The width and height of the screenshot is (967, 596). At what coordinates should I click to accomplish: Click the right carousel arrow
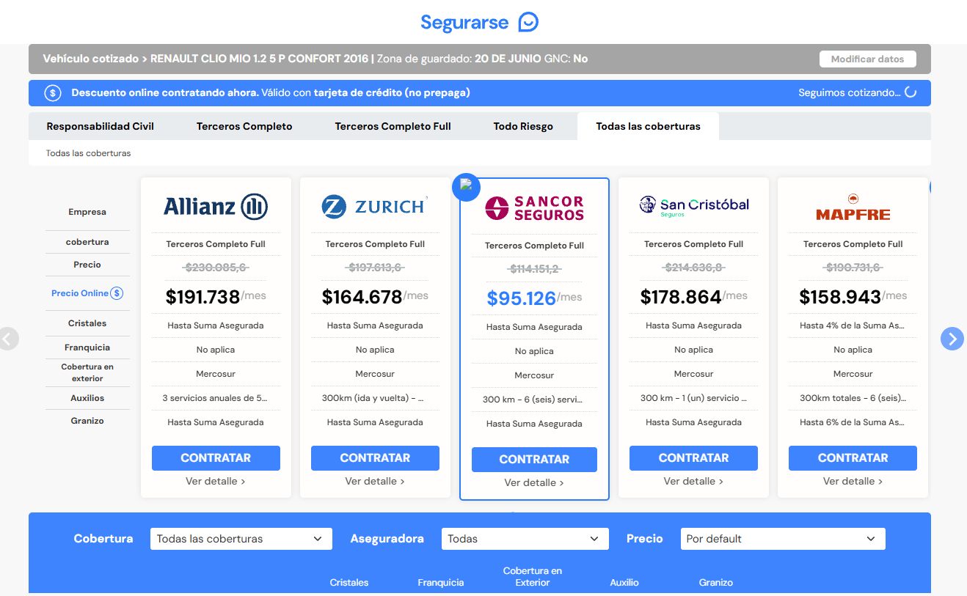click(952, 339)
